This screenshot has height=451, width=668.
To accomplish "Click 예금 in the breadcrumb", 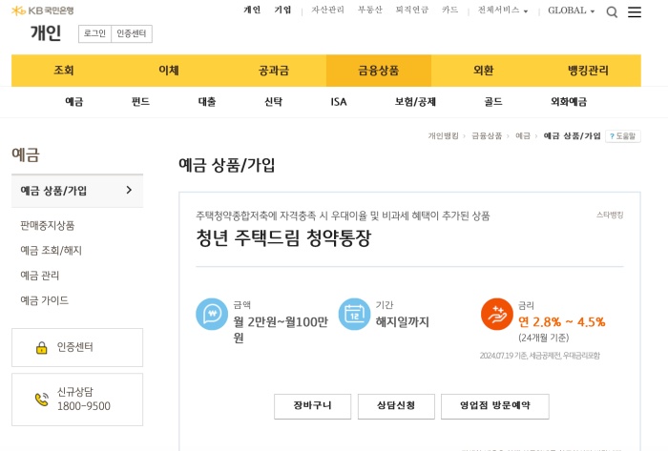I will tap(523, 135).
